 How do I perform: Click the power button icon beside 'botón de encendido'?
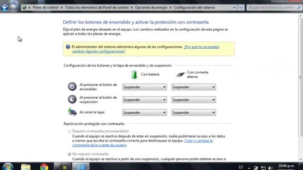pyautogui.click(x=72, y=86)
